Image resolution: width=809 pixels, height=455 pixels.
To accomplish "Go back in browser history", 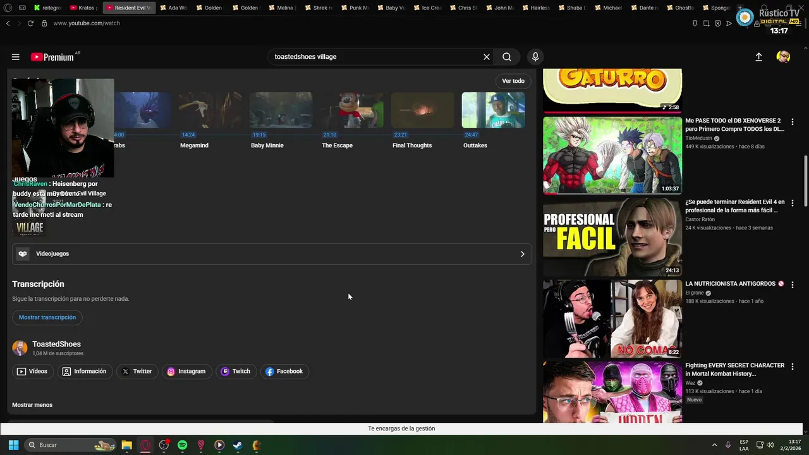I will tap(8, 23).
